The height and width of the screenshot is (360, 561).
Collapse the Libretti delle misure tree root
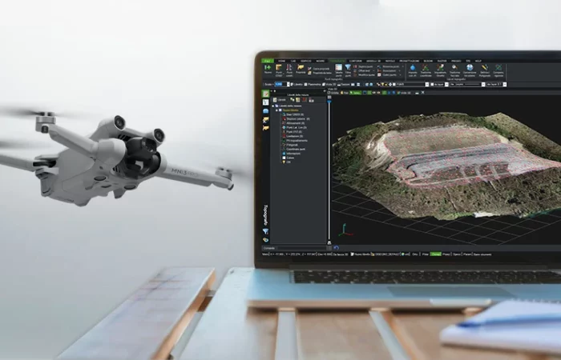click(273, 106)
